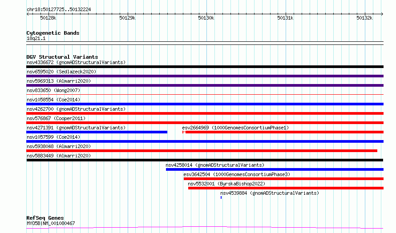Click nsv833650 (Wong2007) label
This screenshot has width=396, height=233.
click(53, 90)
